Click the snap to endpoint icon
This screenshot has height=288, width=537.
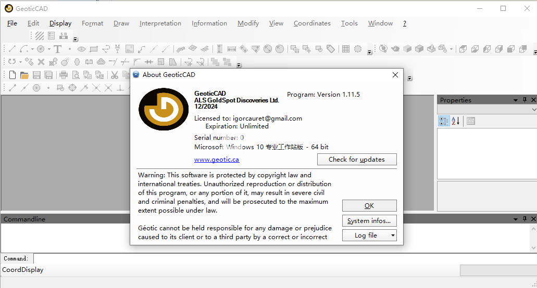pos(13,88)
